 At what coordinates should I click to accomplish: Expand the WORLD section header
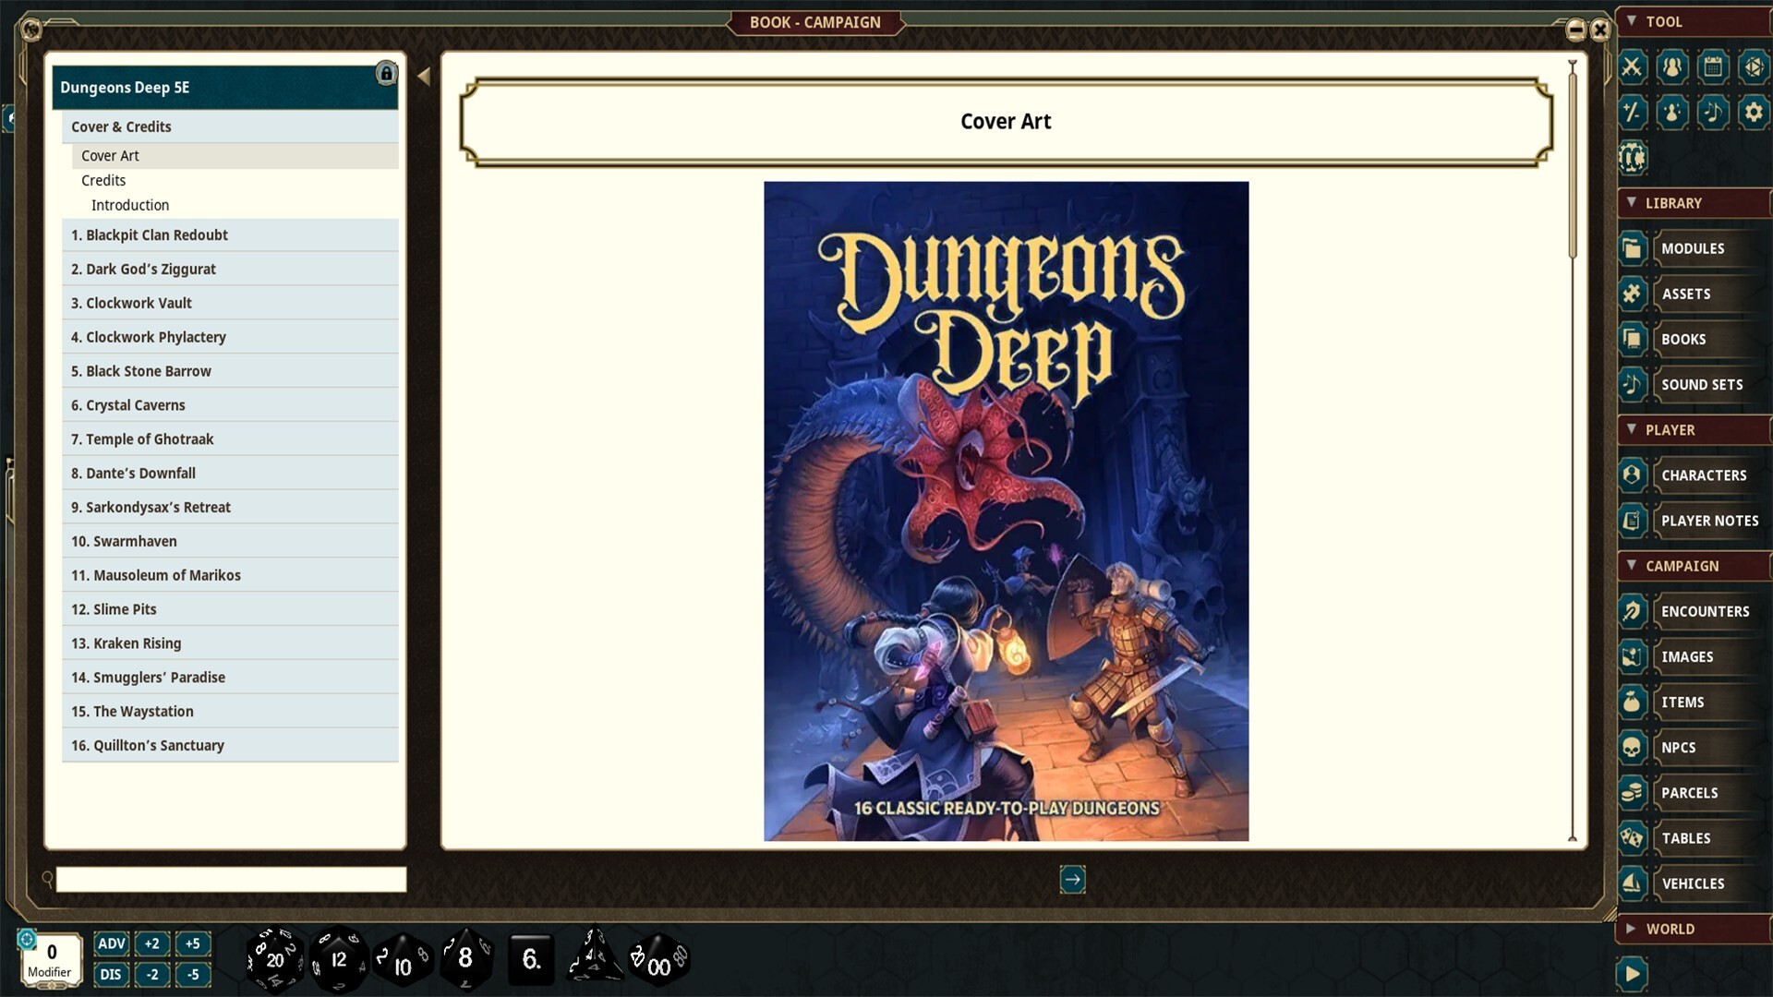click(1670, 929)
